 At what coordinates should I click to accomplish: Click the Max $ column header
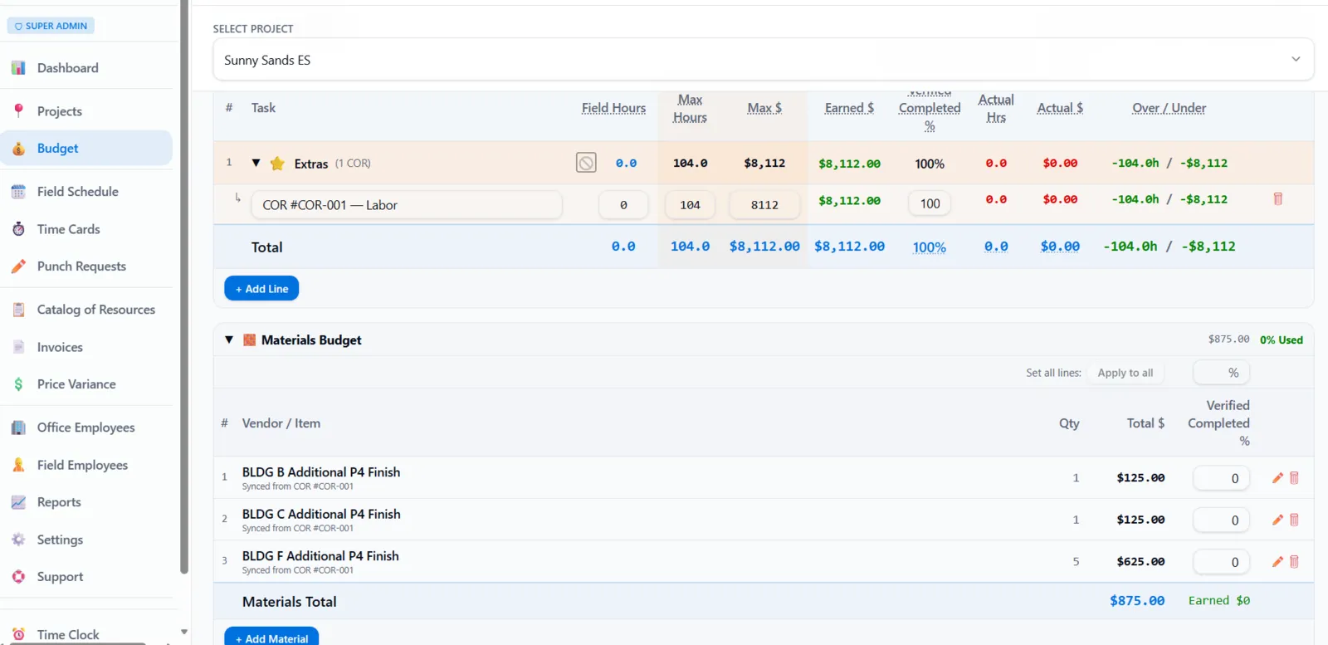764,108
